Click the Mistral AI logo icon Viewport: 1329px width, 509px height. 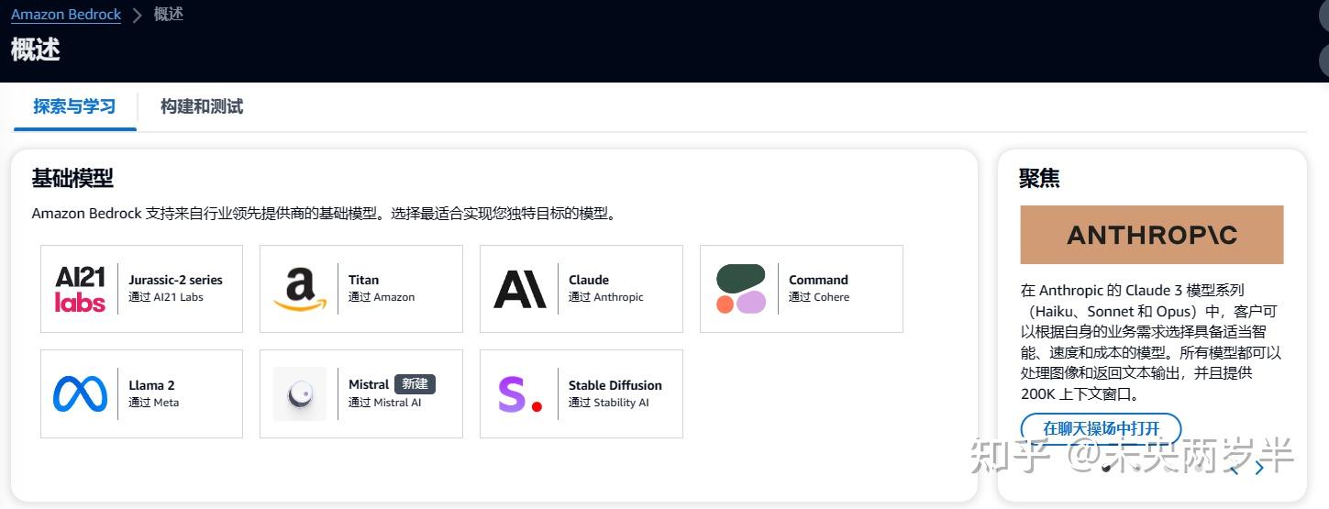[x=300, y=393]
